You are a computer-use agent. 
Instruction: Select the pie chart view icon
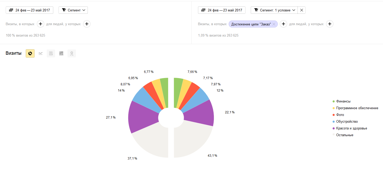click(x=30, y=53)
